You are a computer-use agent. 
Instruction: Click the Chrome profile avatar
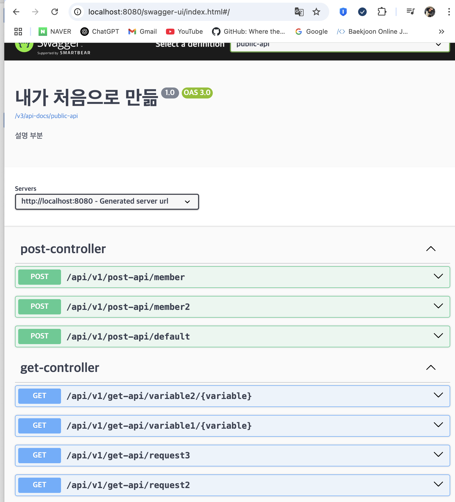click(430, 12)
